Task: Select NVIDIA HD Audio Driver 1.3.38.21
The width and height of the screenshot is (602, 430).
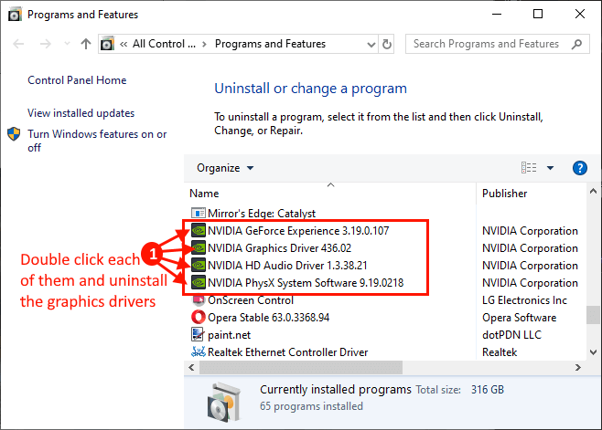Action: pyautogui.click(x=287, y=265)
